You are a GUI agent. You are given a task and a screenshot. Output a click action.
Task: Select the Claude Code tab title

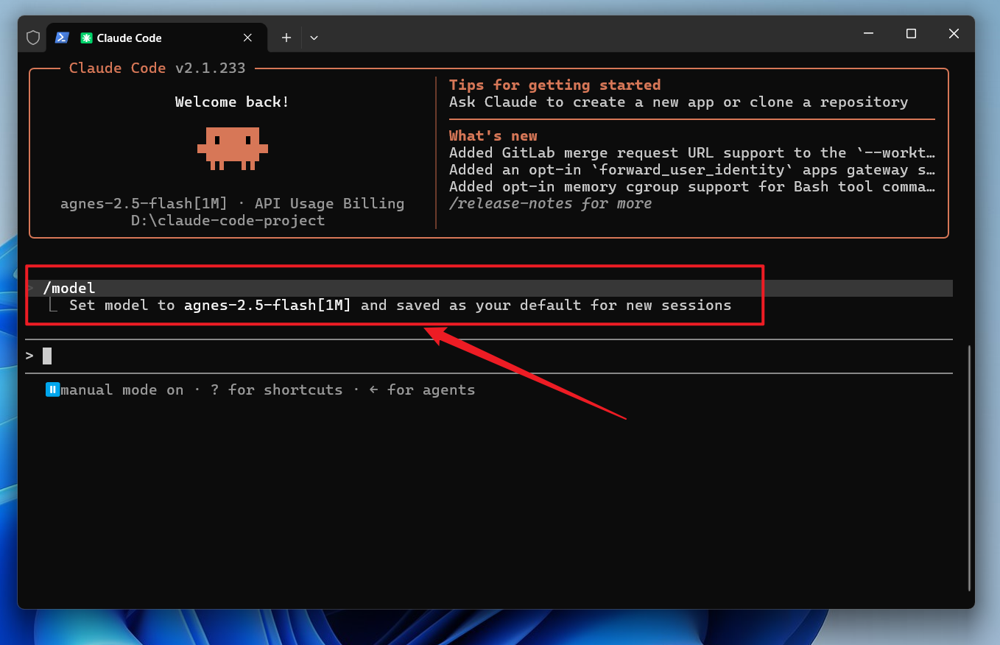pyautogui.click(x=129, y=38)
